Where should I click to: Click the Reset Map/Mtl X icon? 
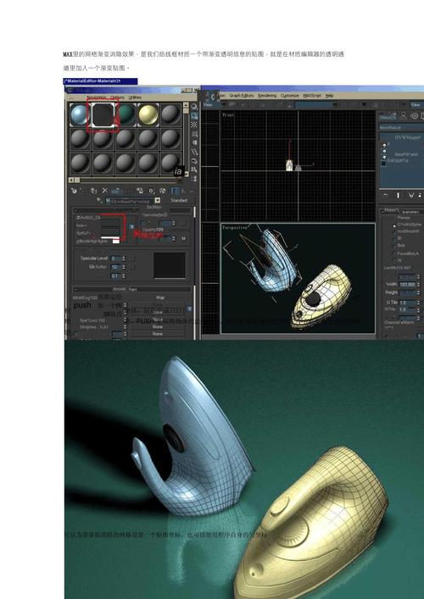pos(105,191)
